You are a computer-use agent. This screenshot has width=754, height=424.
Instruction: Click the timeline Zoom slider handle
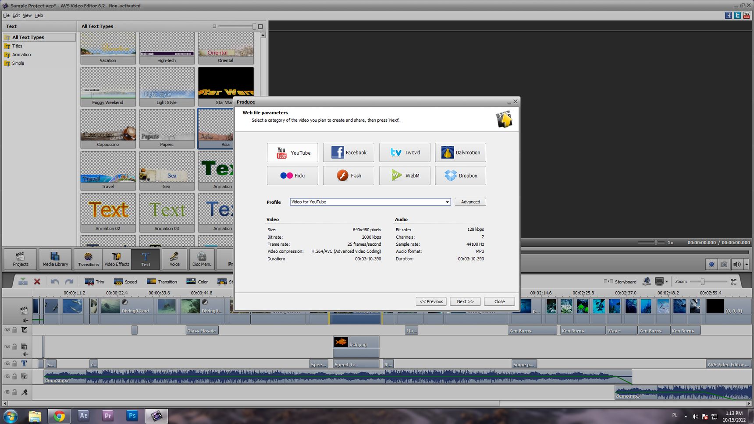pos(702,282)
